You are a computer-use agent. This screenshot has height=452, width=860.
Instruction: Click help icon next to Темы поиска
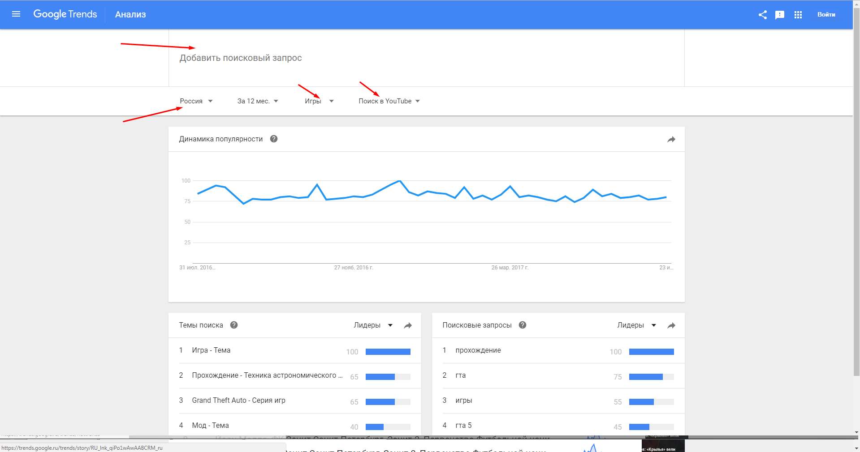click(x=234, y=325)
